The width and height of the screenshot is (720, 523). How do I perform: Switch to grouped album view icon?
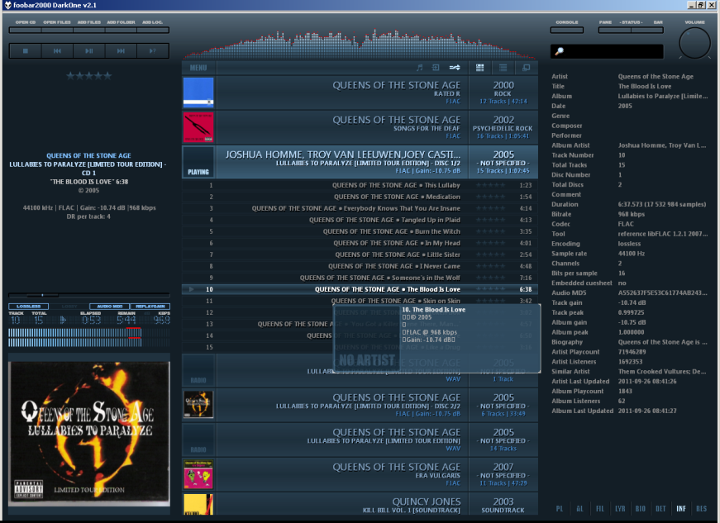coord(479,68)
